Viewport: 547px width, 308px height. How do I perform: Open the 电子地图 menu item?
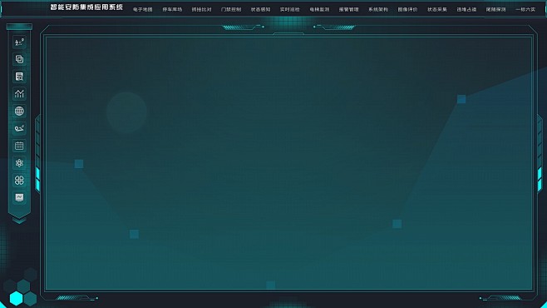(x=143, y=9)
